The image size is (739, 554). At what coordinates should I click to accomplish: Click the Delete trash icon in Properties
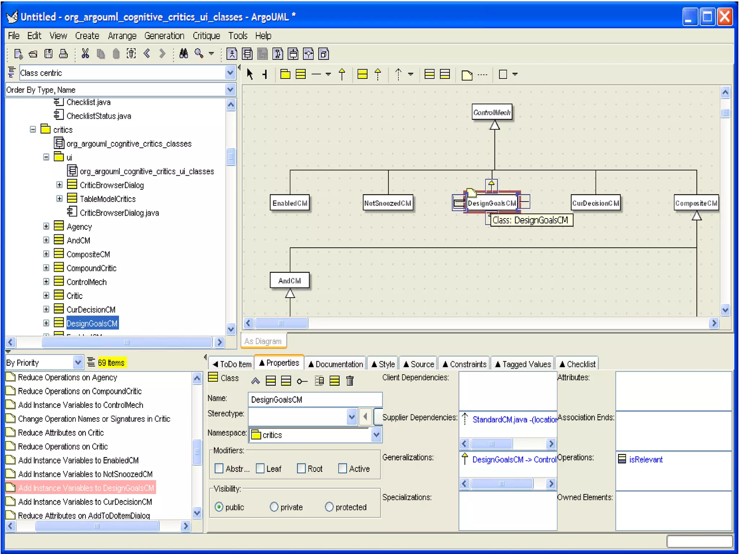pos(350,381)
